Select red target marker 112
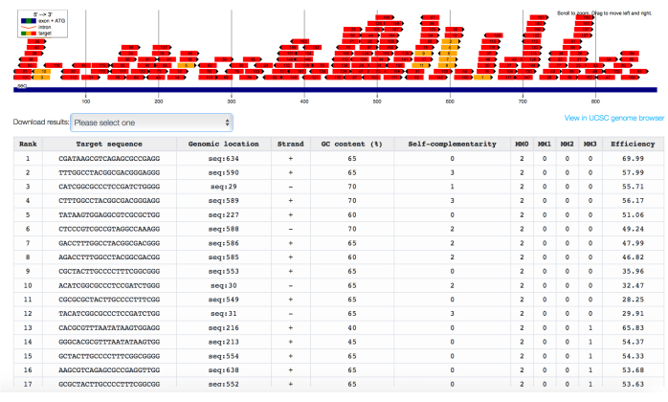 coord(71,78)
